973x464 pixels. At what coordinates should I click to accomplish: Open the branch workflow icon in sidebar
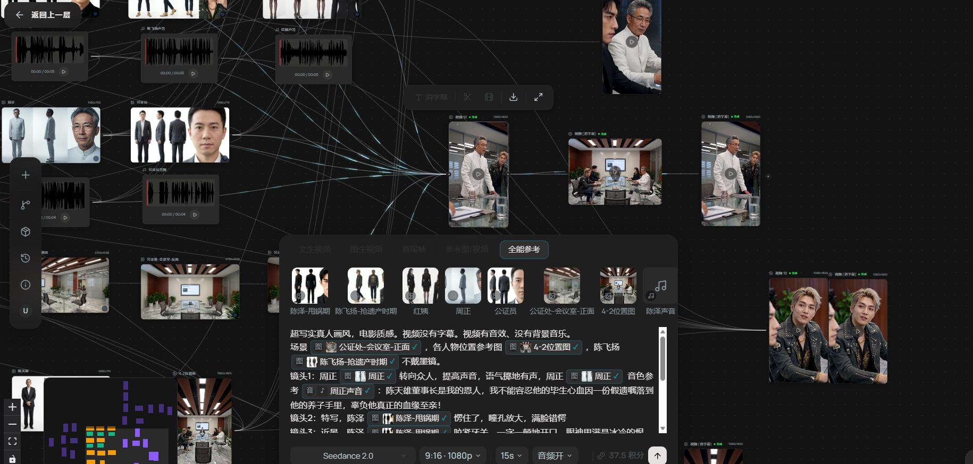click(x=26, y=205)
